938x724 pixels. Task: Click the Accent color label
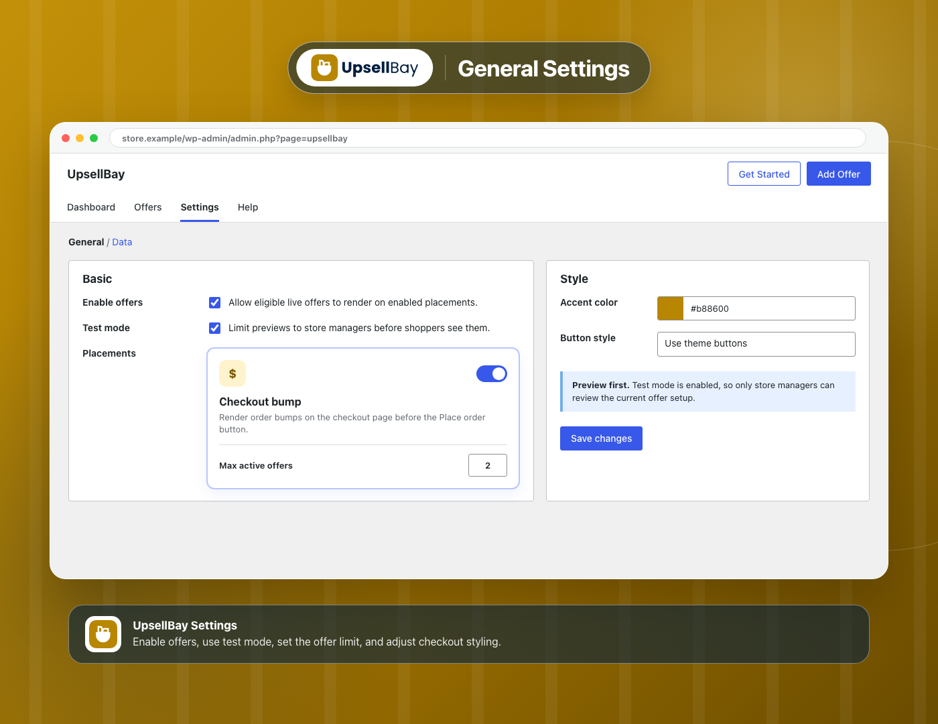(x=589, y=302)
